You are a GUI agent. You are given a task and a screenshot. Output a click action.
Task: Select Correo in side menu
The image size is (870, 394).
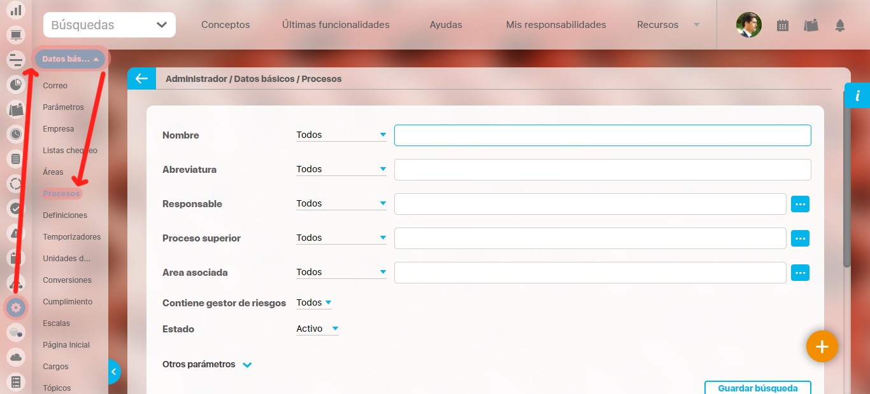[x=55, y=86]
